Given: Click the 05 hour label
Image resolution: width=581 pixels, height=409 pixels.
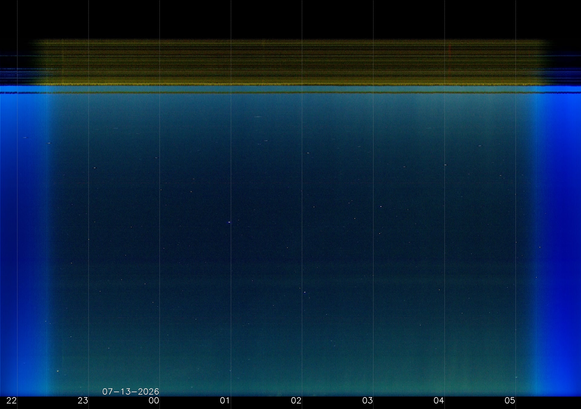Looking at the screenshot, I should pyautogui.click(x=510, y=401).
